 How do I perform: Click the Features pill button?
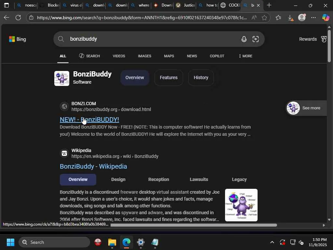click(169, 77)
